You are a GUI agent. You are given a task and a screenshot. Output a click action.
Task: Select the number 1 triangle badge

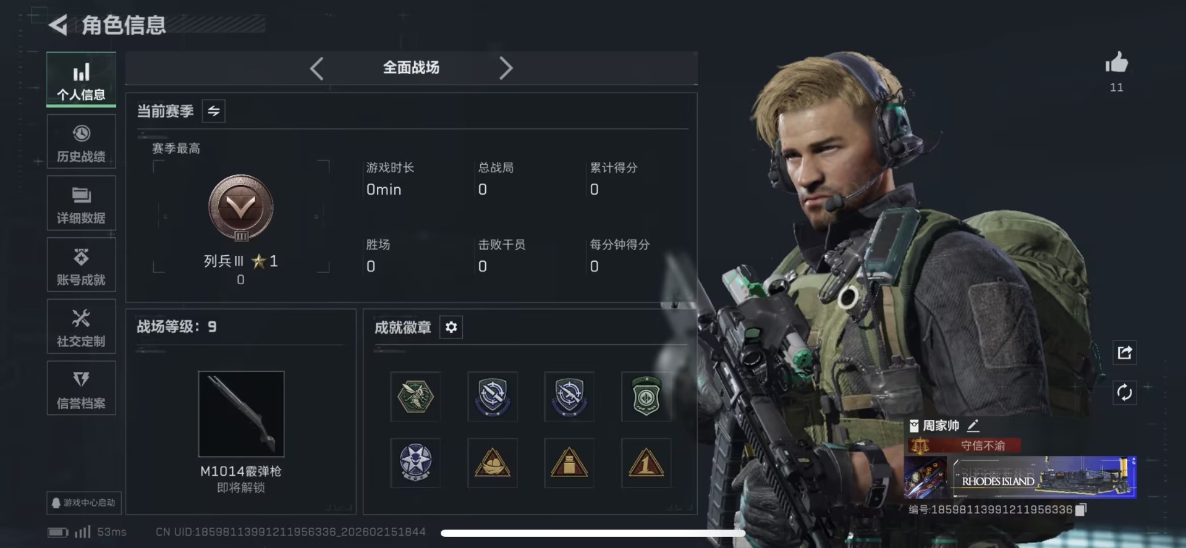tap(646, 463)
